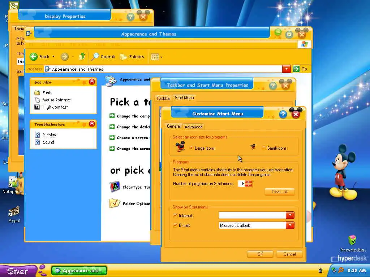370x277 pixels.
Task: Select the General tab
Action: [174, 126]
